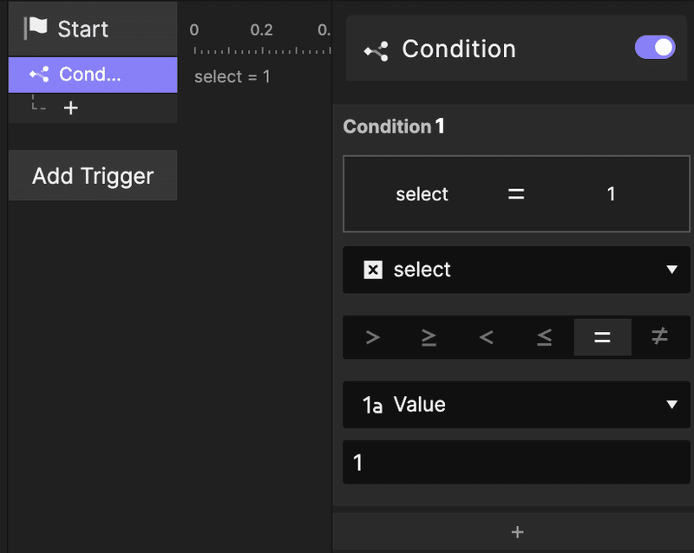694x553 pixels.
Task: Choose the less than or equal operator
Action: [x=544, y=337]
